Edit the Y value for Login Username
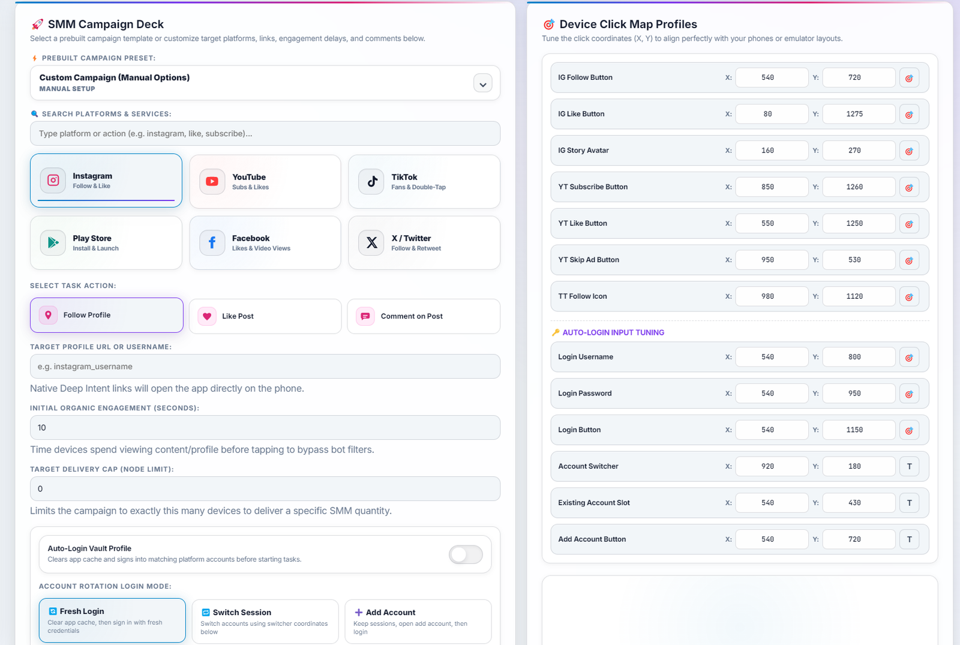960x645 pixels. [859, 357]
